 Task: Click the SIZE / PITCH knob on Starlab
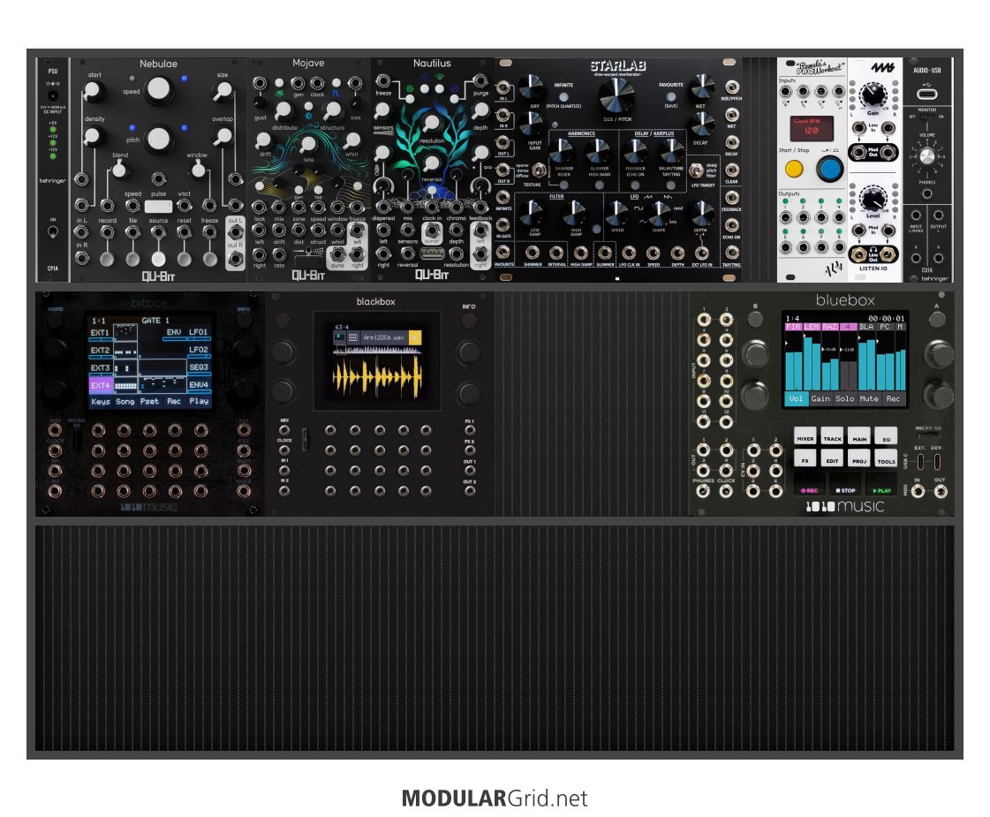[x=616, y=96]
